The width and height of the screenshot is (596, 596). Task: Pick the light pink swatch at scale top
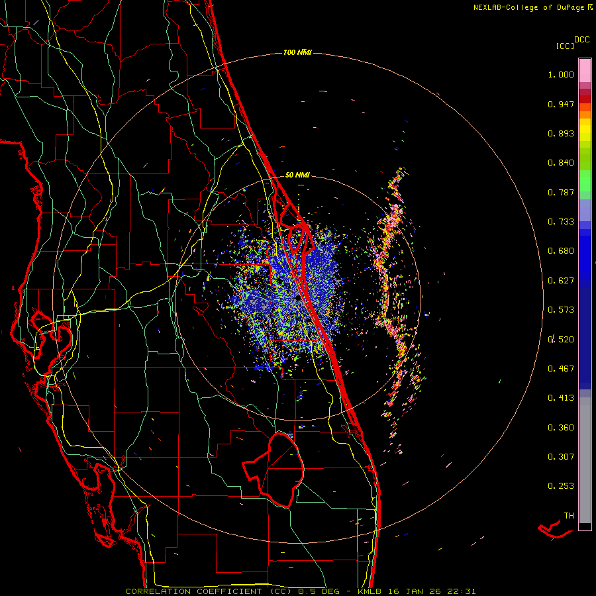point(585,71)
